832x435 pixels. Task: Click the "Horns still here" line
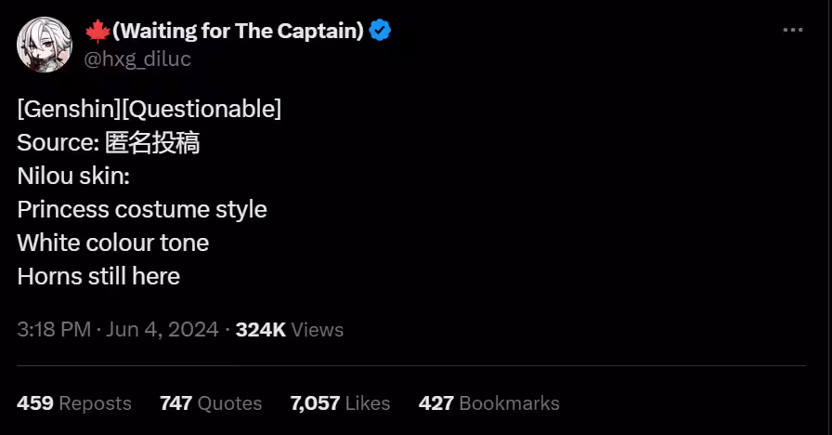point(98,276)
